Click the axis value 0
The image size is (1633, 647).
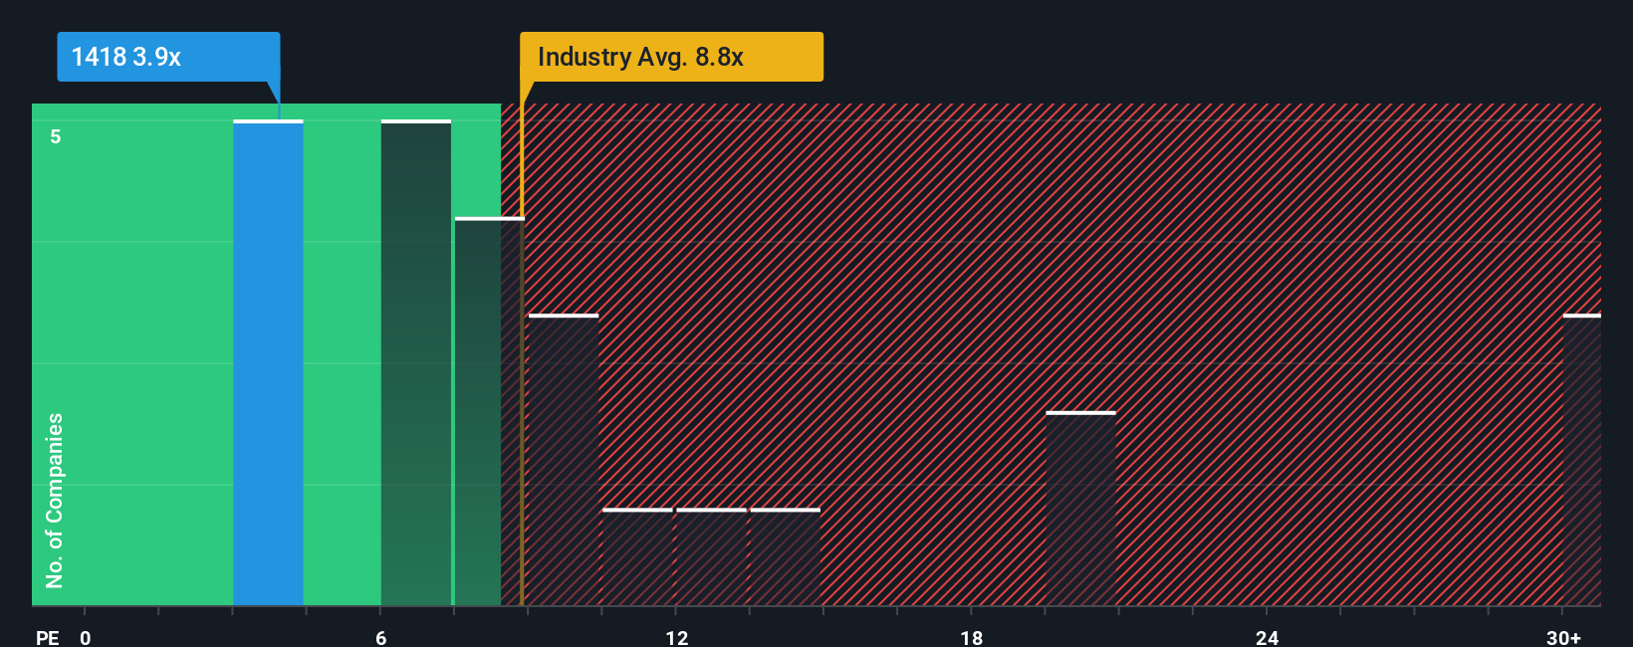click(x=86, y=637)
